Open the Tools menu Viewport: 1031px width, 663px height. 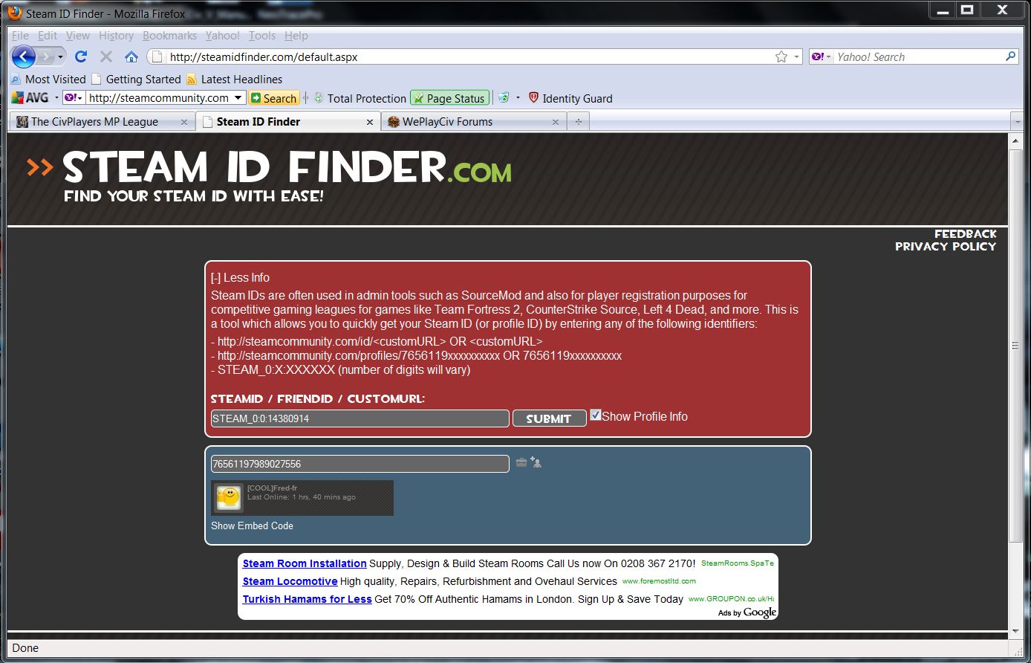coord(262,36)
